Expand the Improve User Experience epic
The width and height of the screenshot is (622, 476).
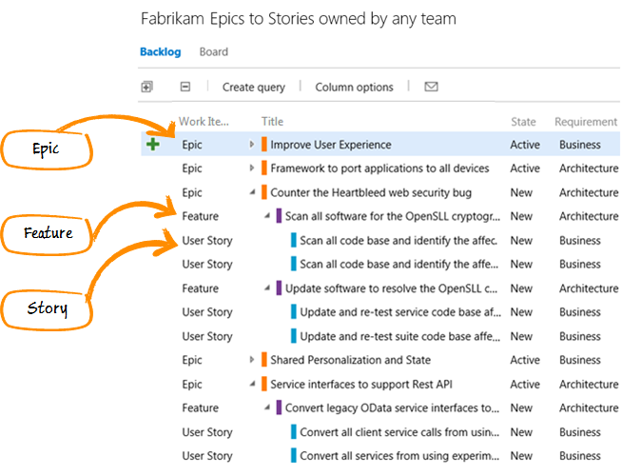251,144
